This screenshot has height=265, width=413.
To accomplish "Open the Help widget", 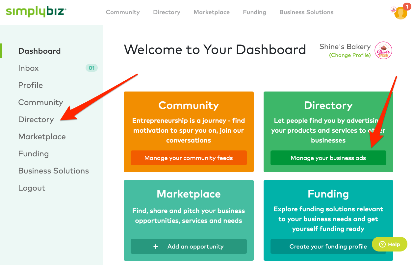I will coord(390,244).
